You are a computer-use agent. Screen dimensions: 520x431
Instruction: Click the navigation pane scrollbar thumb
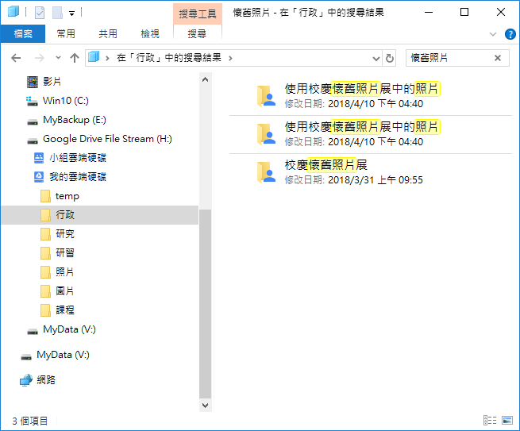pos(206,304)
